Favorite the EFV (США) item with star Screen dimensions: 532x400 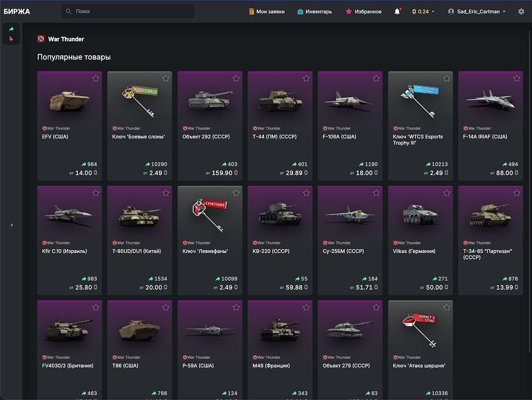(96, 78)
